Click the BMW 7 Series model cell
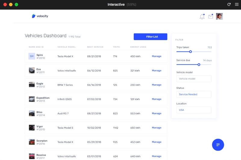The width and height of the screenshot is (241, 160). pyautogui.click(x=65, y=85)
